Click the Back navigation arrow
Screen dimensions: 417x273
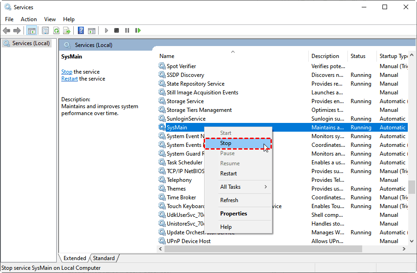pyautogui.click(x=6, y=30)
